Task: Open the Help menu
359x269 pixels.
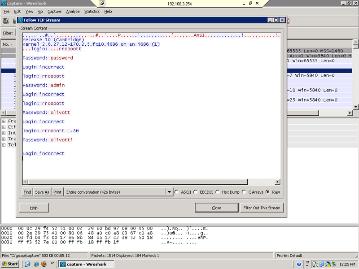Action: [108, 12]
